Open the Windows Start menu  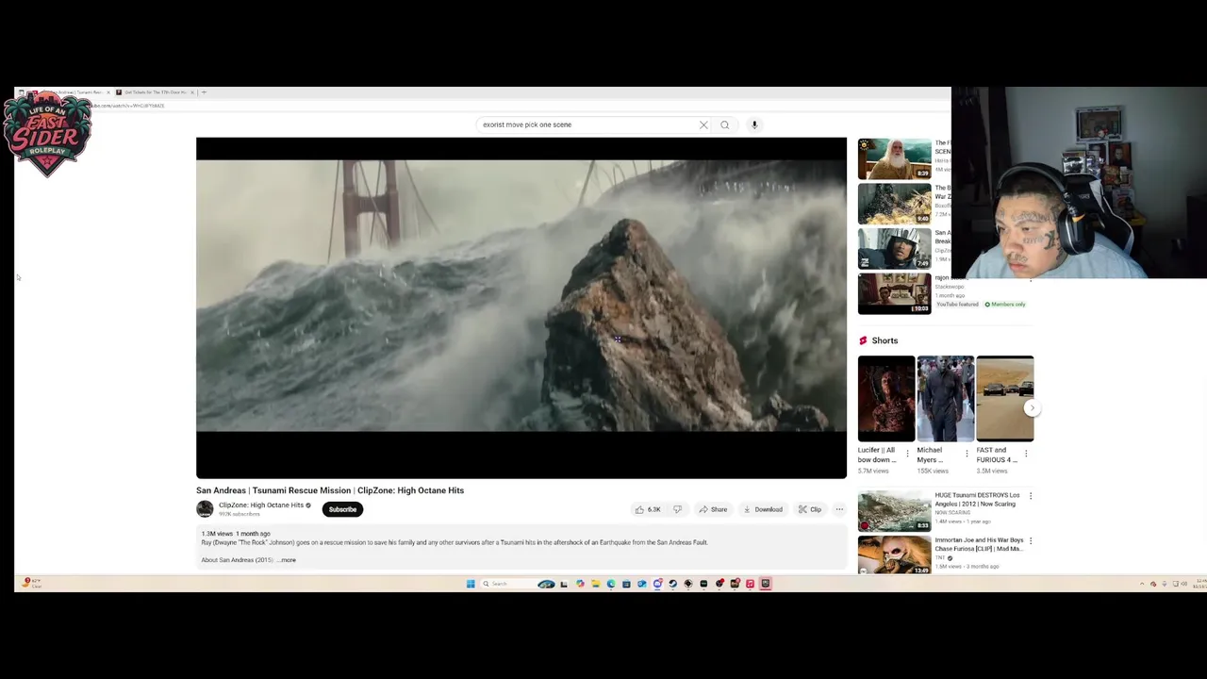click(471, 584)
